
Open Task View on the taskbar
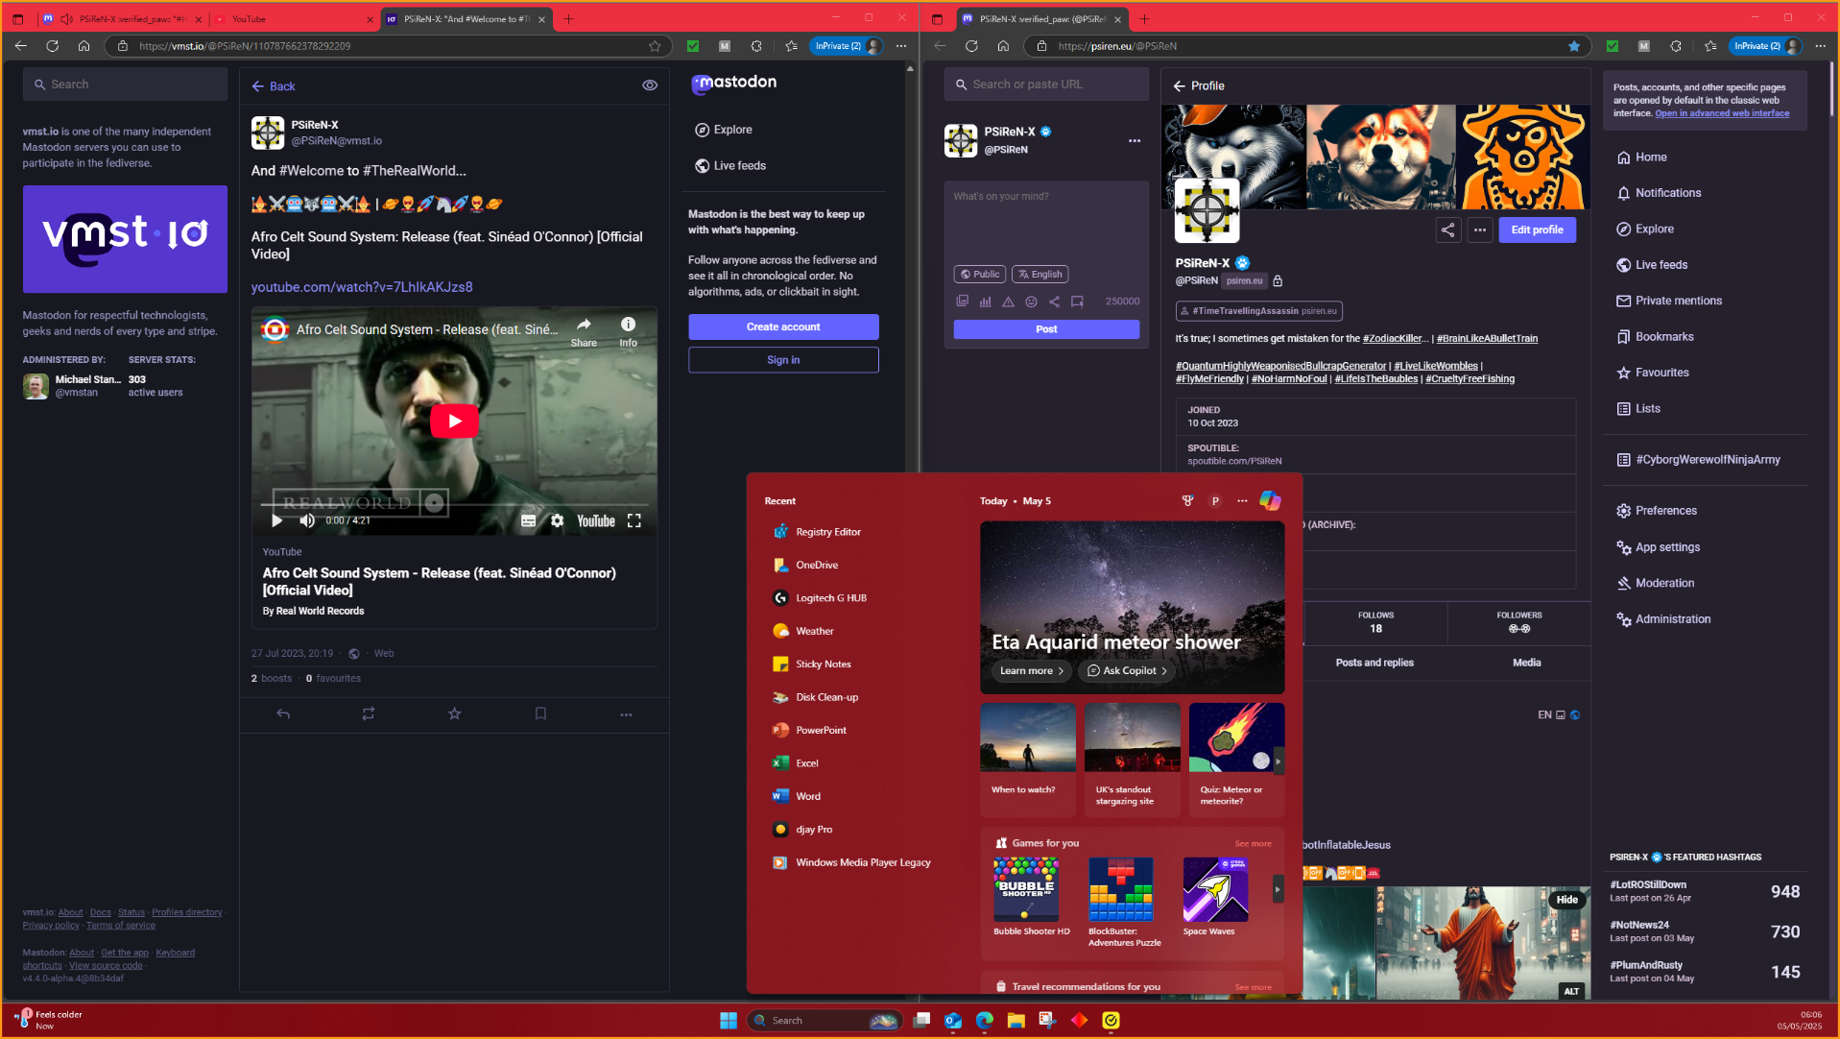pyautogui.click(x=921, y=1020)
